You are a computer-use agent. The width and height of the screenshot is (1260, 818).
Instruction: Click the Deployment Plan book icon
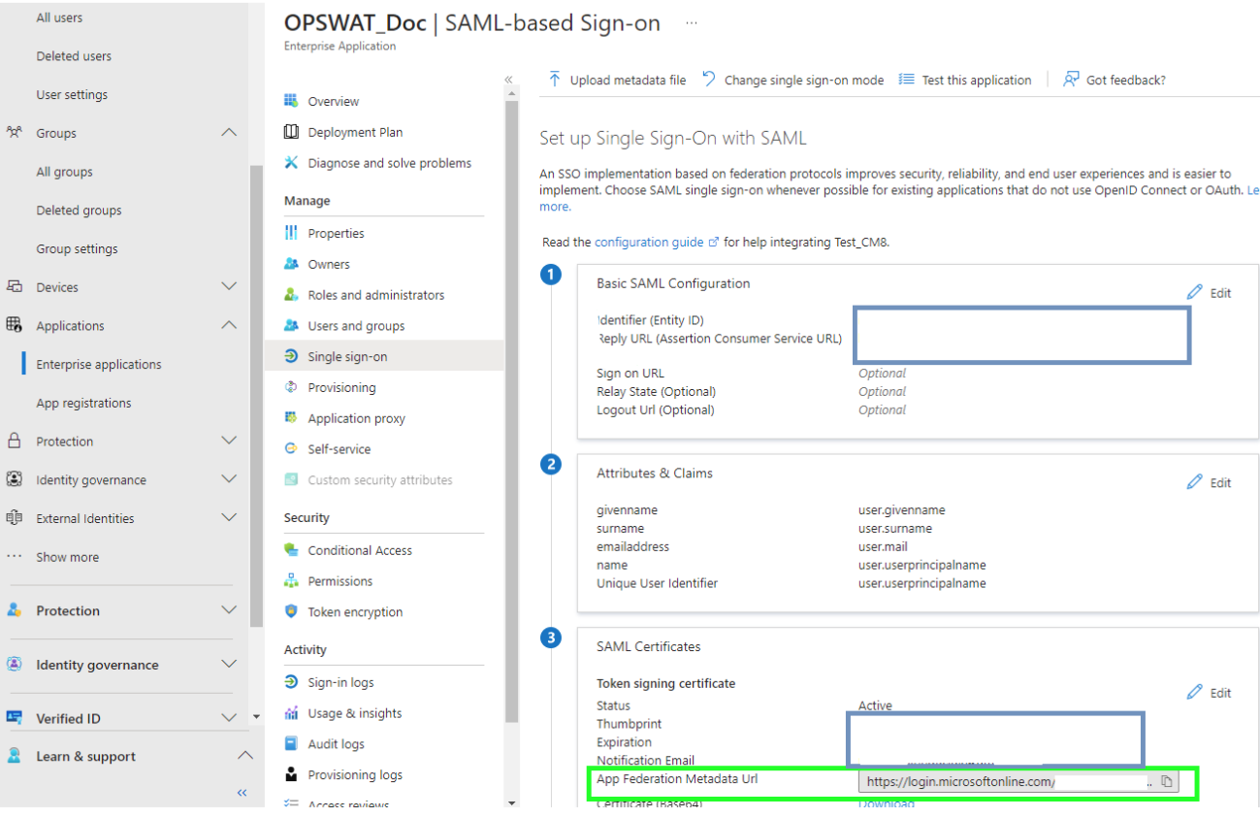tap(291, 132)
